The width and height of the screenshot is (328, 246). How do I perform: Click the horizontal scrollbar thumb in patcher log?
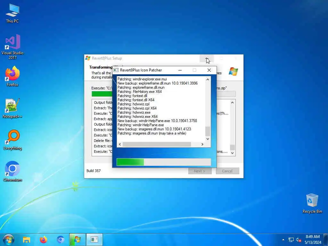click(x=157, y=144)
